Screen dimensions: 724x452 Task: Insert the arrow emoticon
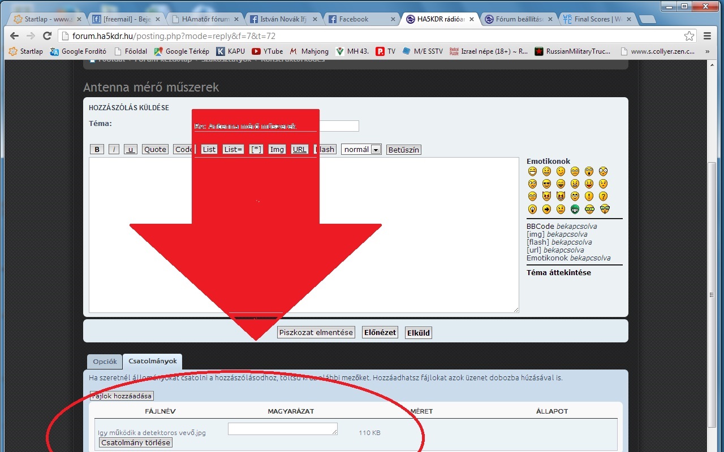[546, 209]
